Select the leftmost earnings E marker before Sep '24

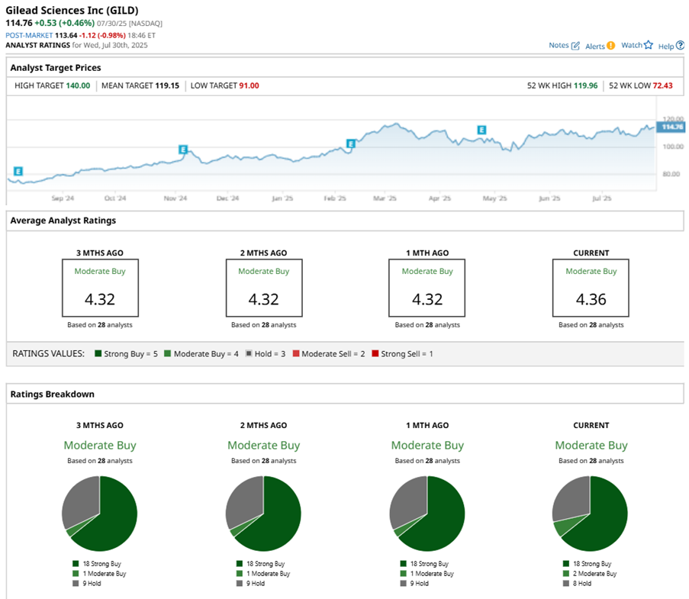[18, 172]
